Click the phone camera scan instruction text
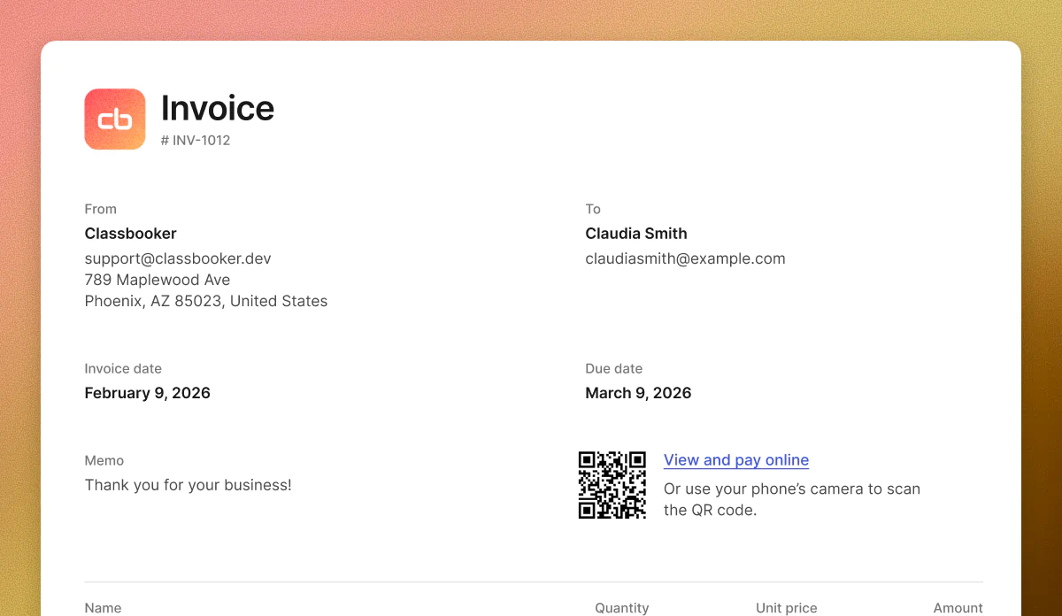1062x616 pixels. click(x=791, y=499)
